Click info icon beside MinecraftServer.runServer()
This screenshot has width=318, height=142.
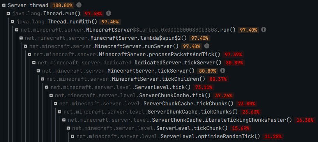(207, 46)
